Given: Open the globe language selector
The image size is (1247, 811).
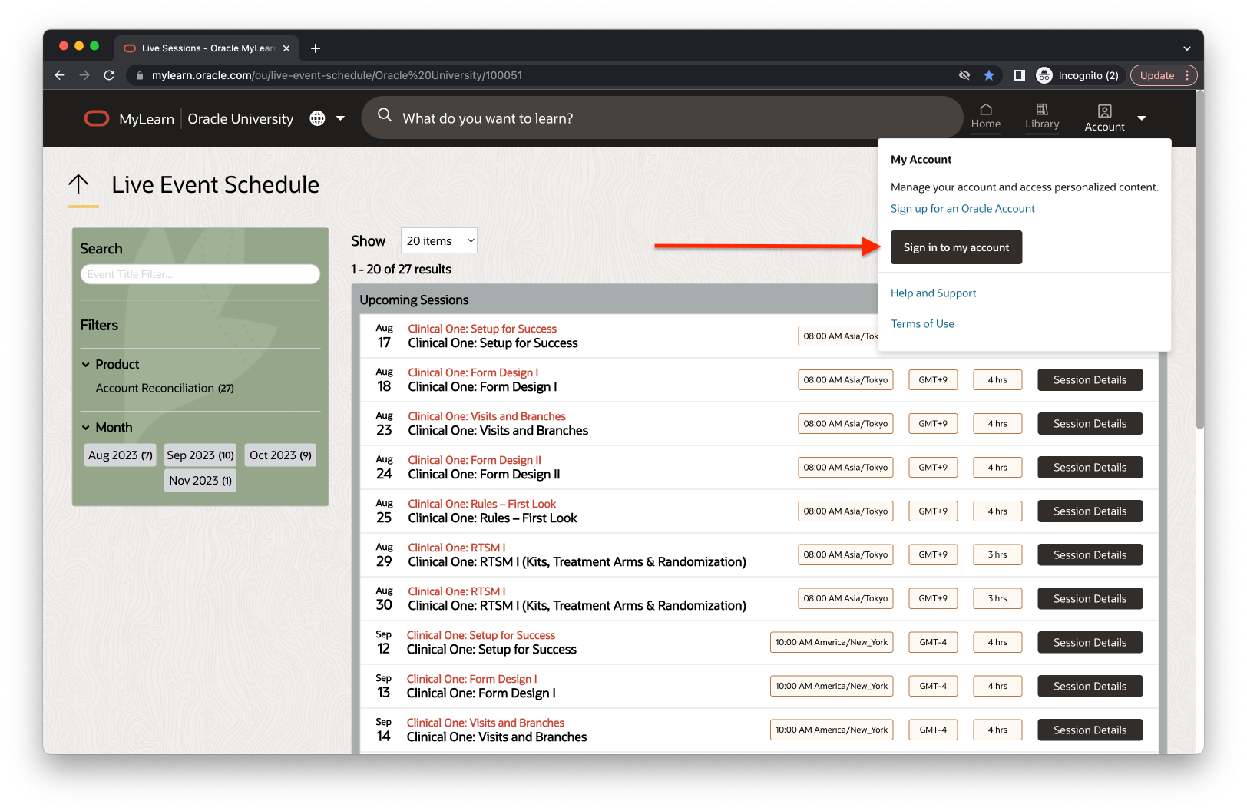Looking at the screenshot, I should pyautogui.click(x=317, y=118).
